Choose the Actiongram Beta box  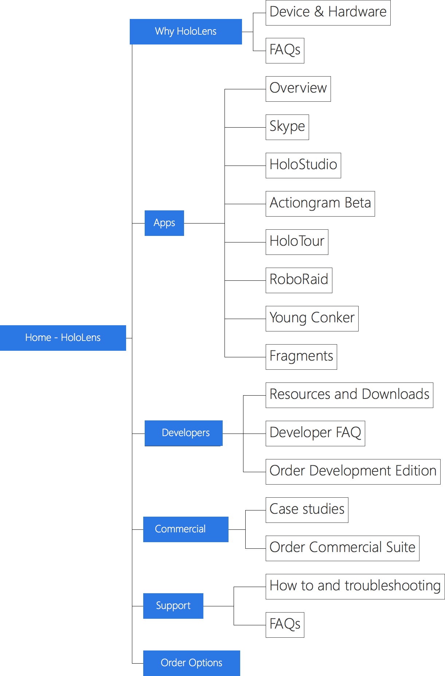(x=320, y=204)
